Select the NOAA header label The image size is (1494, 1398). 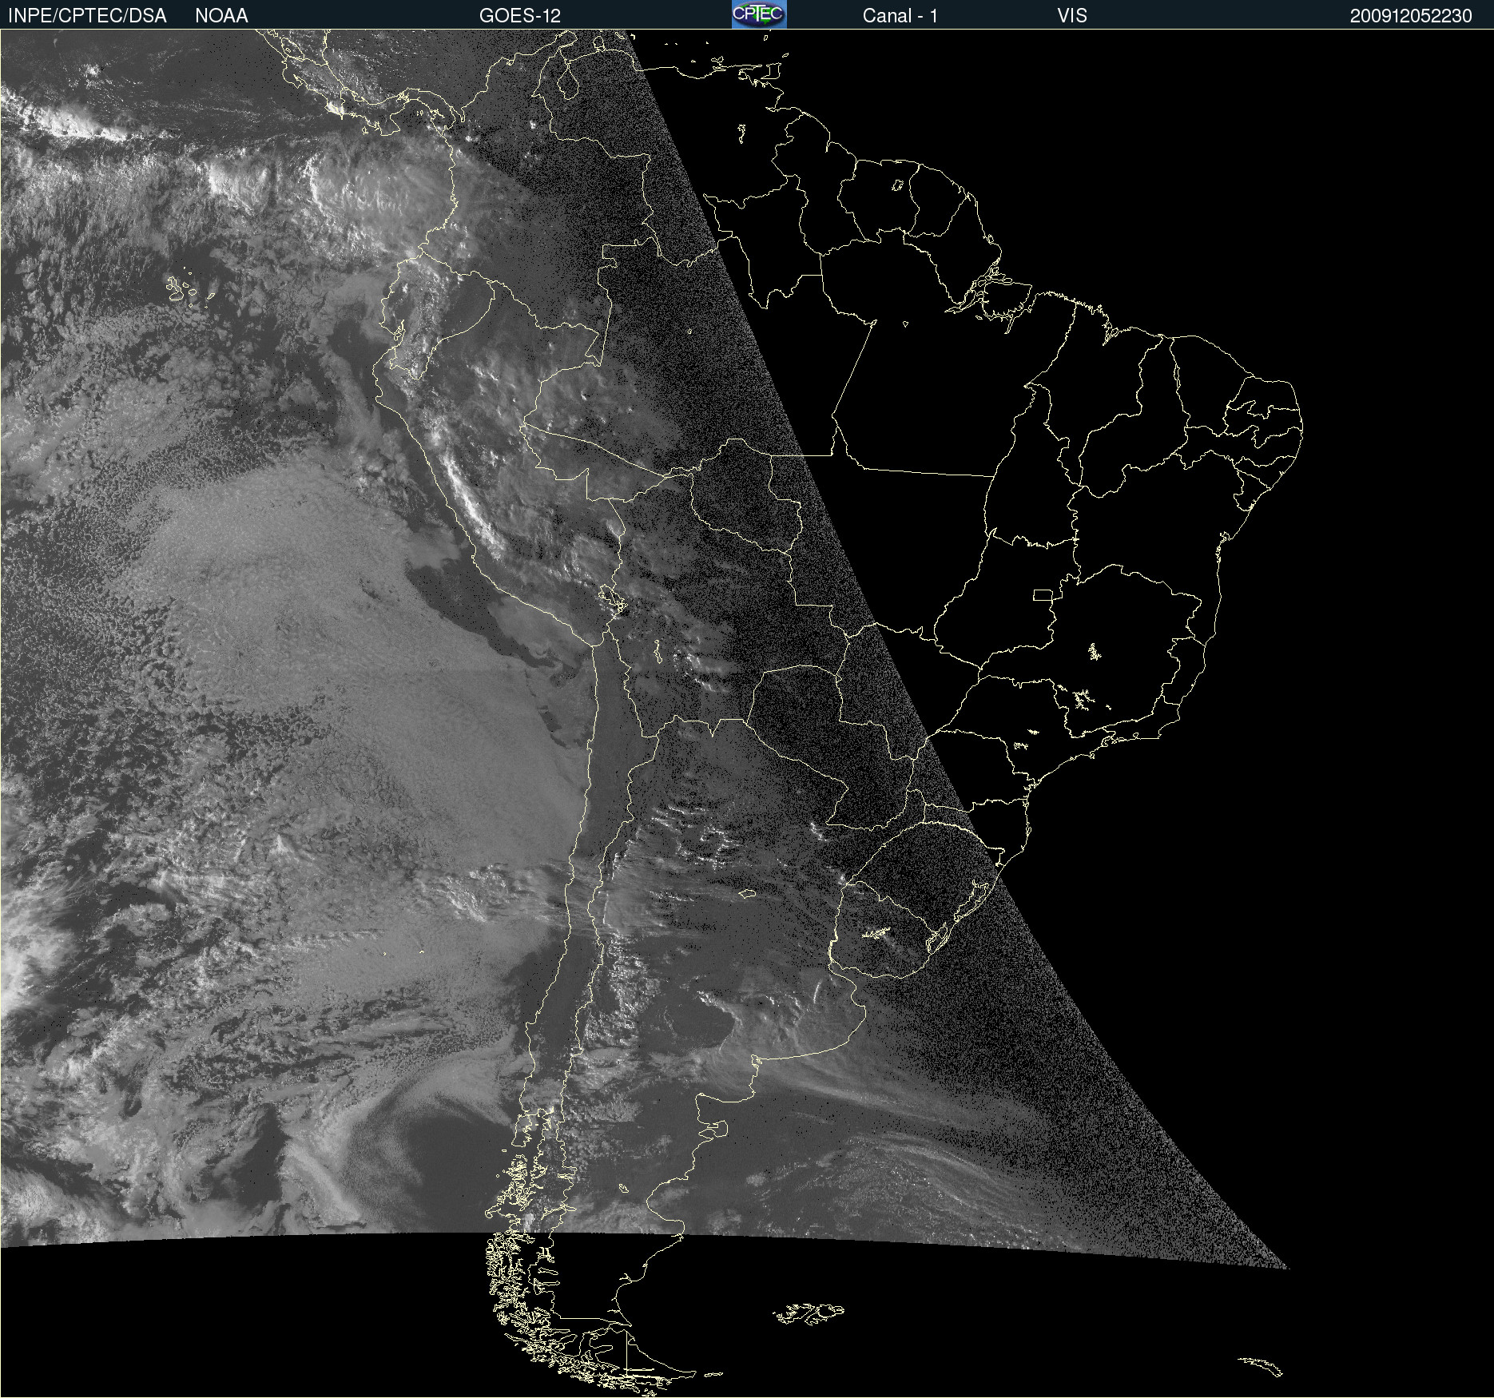tap(221, 16)
